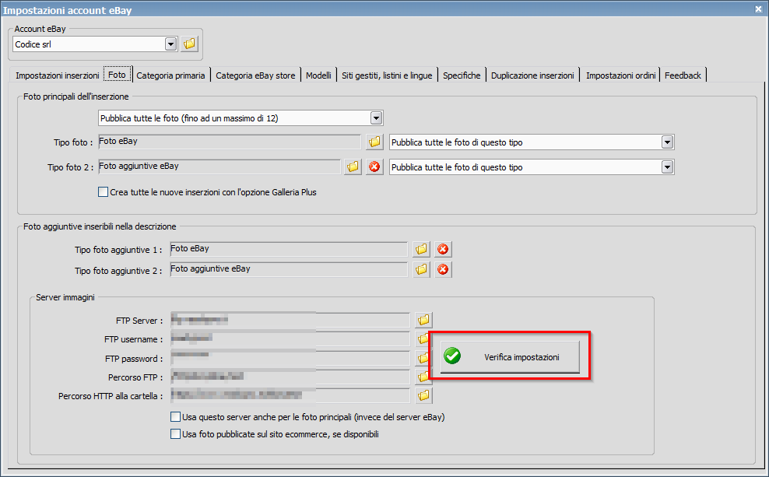Remove Tipo foto aggiuntive 2 with red X

coord(443,269)
